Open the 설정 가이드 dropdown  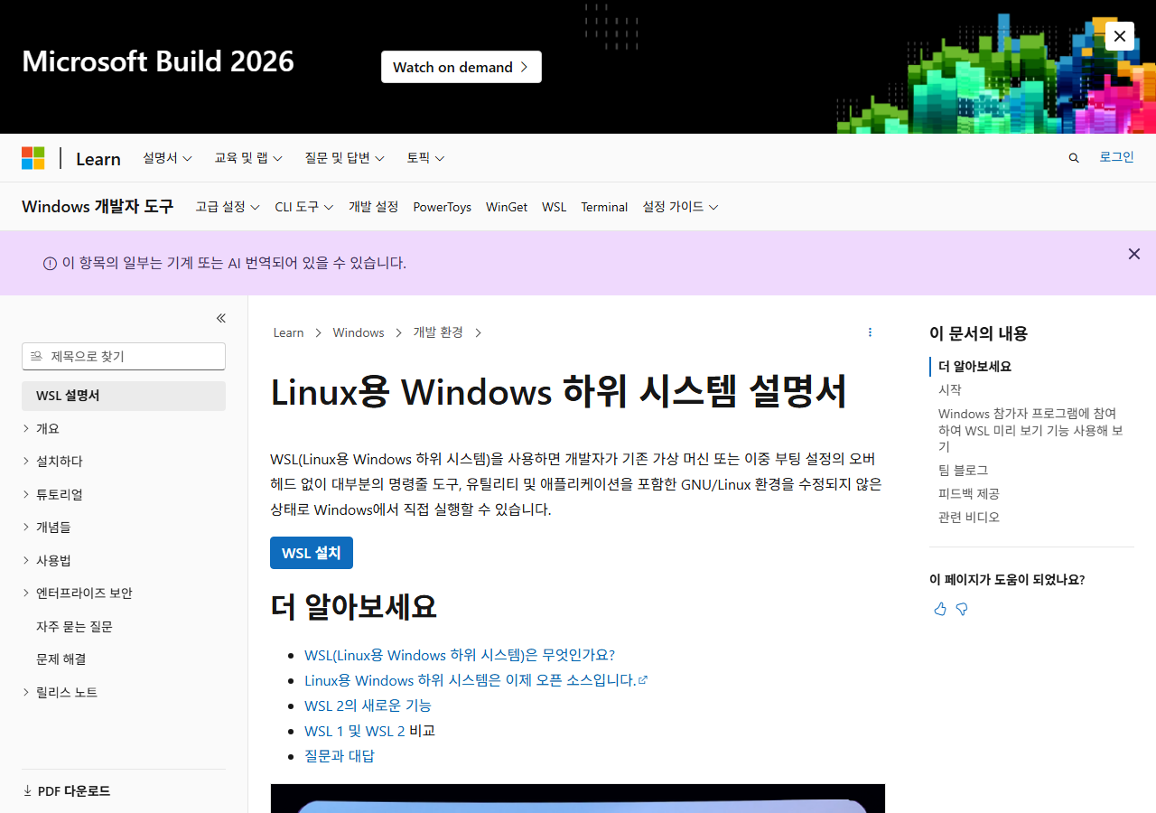click(680, 207)
